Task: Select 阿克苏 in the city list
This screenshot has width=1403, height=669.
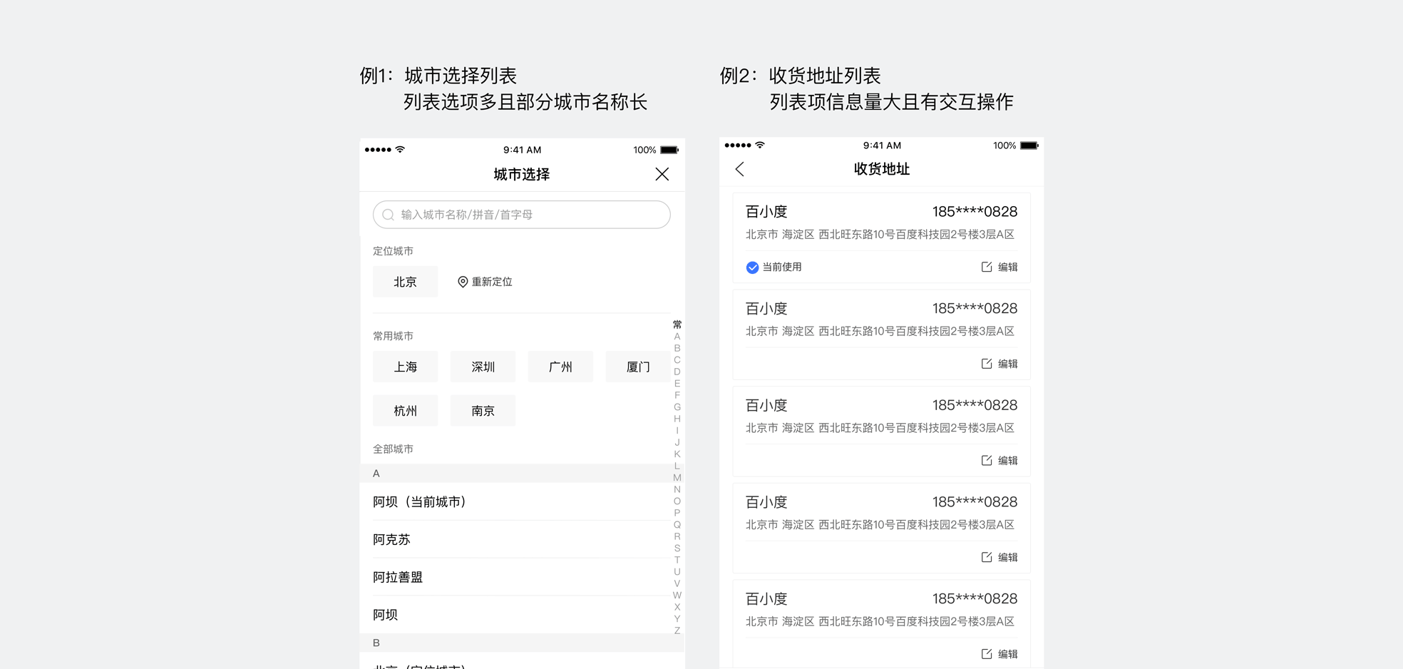Action: coord(392,540)
